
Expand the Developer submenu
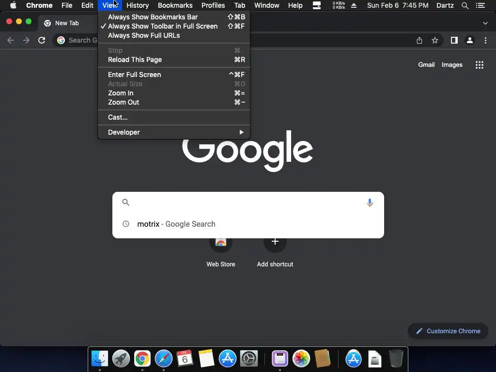tap(174, 132)
